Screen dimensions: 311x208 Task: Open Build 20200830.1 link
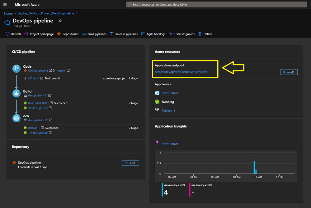tap(38, 103)
